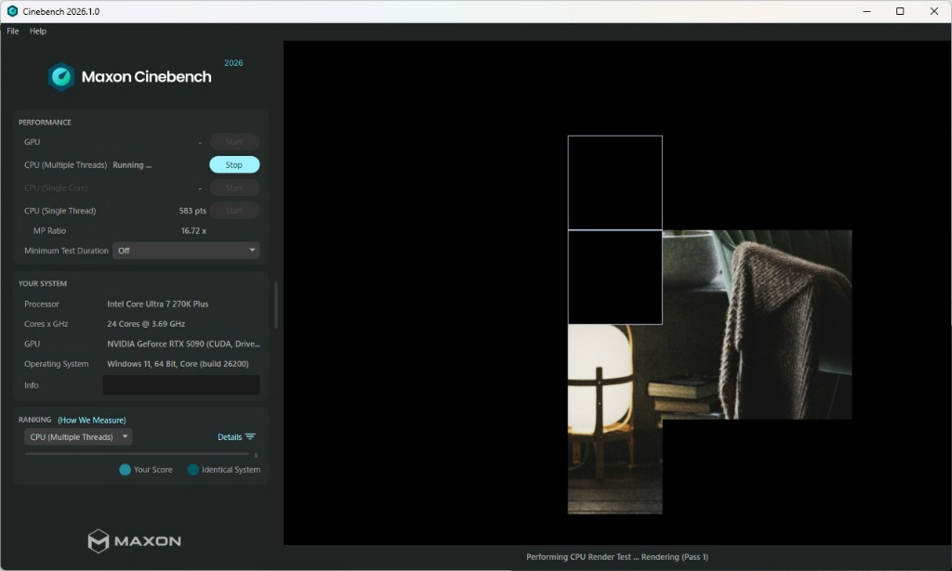952x571 pixels.
Task: Click the Identical System legend circle
Action: (192, 470)
